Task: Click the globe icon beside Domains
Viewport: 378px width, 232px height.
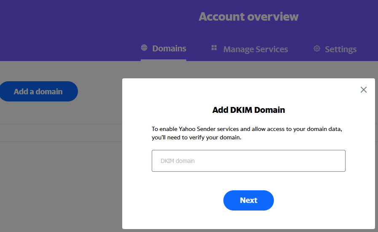Action: pyautogui.click(x=144, y=48)
